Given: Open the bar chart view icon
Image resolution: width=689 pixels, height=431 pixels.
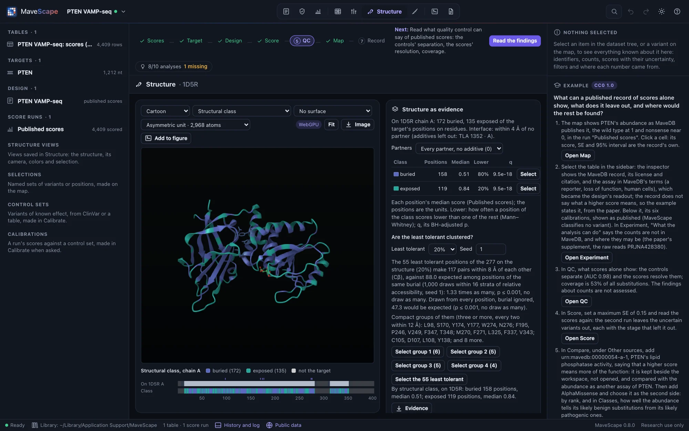Looking at the screenshot, I should coord(318,11).
